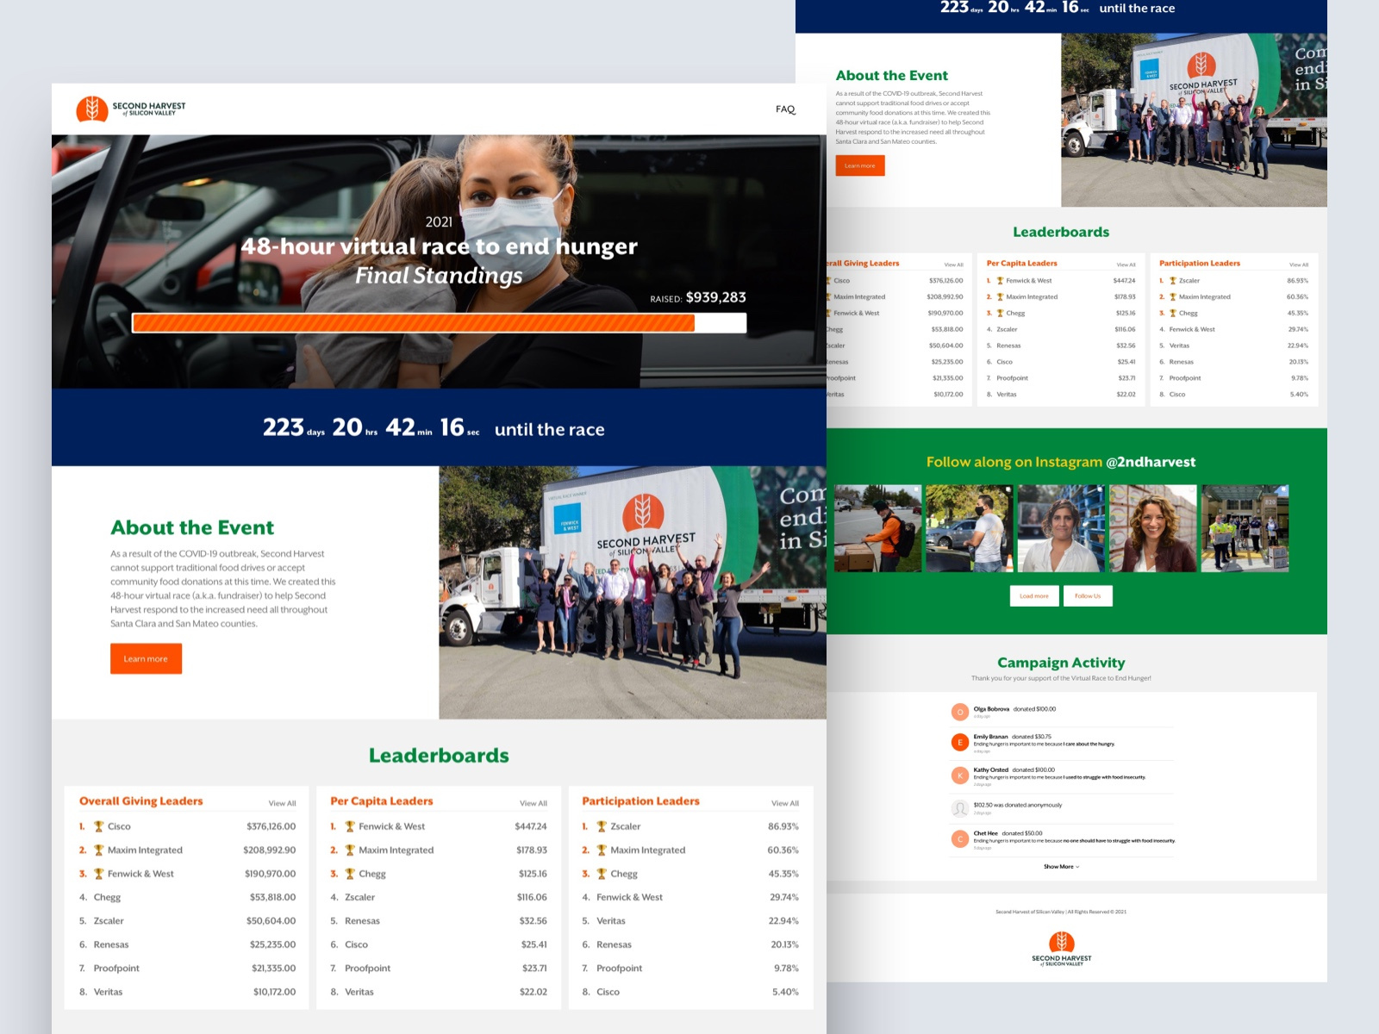Image resolution: width=1379 pixels, height=1034 pixels.
Task: Click the @2ndharvest Instagram handle
Action: (1151, 462)
